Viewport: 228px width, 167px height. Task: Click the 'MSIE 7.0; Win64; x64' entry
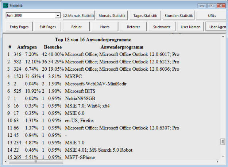[x=87, y=106]
